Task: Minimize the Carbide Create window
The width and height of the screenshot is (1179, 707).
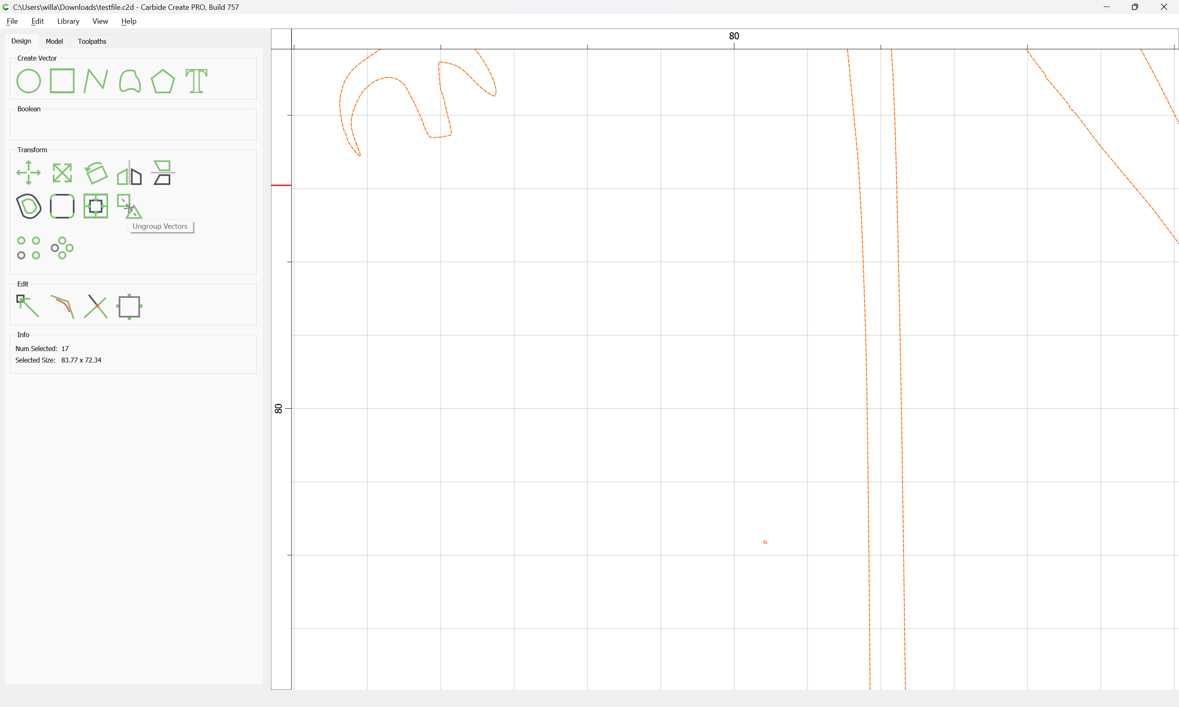Action: coord(1107,7)
